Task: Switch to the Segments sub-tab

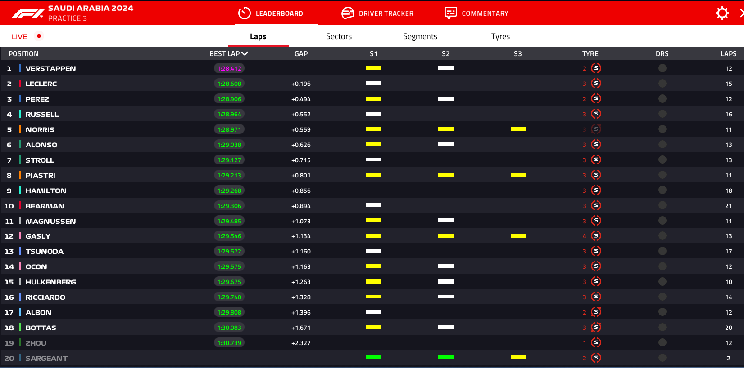Action: point(420,36)
